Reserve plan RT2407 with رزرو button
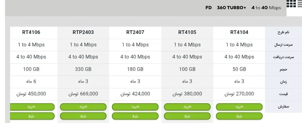302x123 pixels. (x=135, y=116)
